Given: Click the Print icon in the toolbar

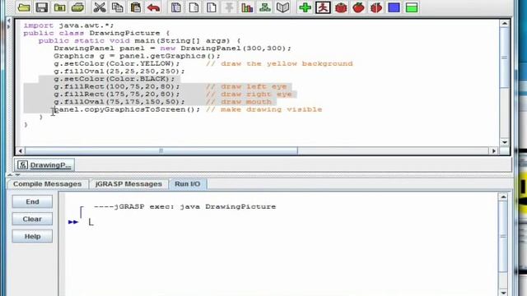Looking at the screenshot, I should click(x=77, y=7).
